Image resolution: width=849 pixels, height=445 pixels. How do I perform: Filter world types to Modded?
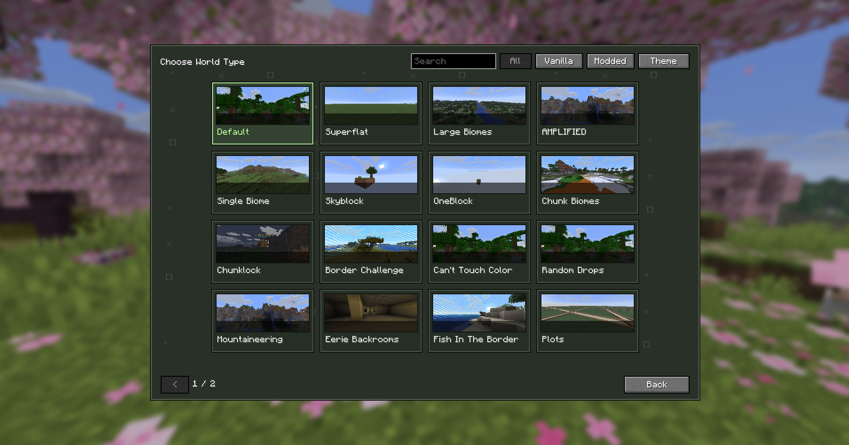click(x=610, y=61)
